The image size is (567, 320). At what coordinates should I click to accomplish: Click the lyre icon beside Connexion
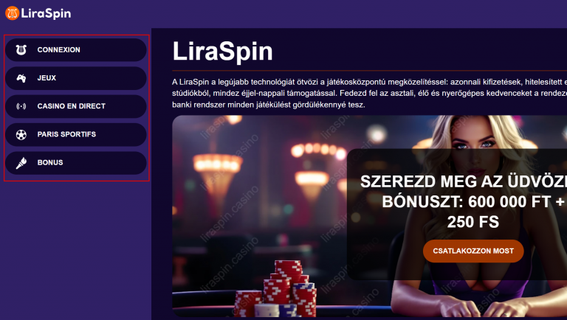coord(21,50)
